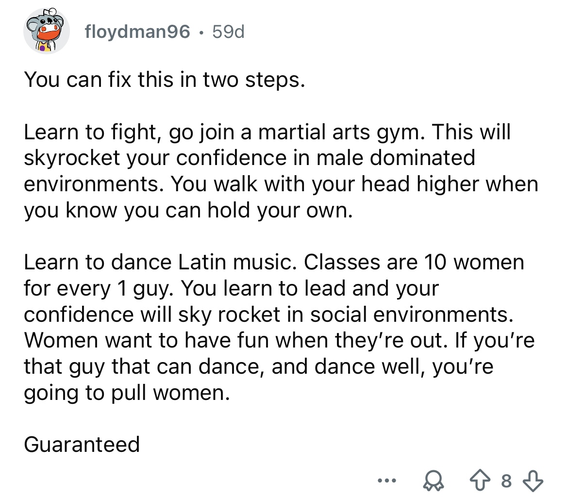Select the line starting 'that guy that can dance'
The height and width of the screenshot is (497, 568).
tap(259, 366)
